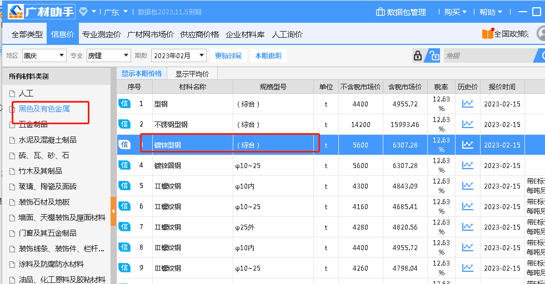This screenshot has height=284, width=545.
Task: Click the 广材助手 logo icon
Action: (16, 12)
